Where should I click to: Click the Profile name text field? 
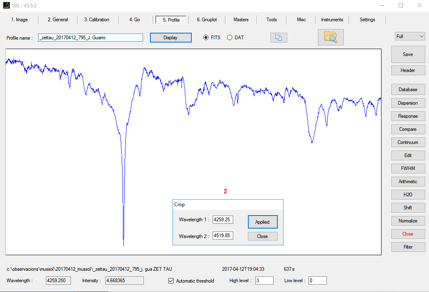point(90,38)
